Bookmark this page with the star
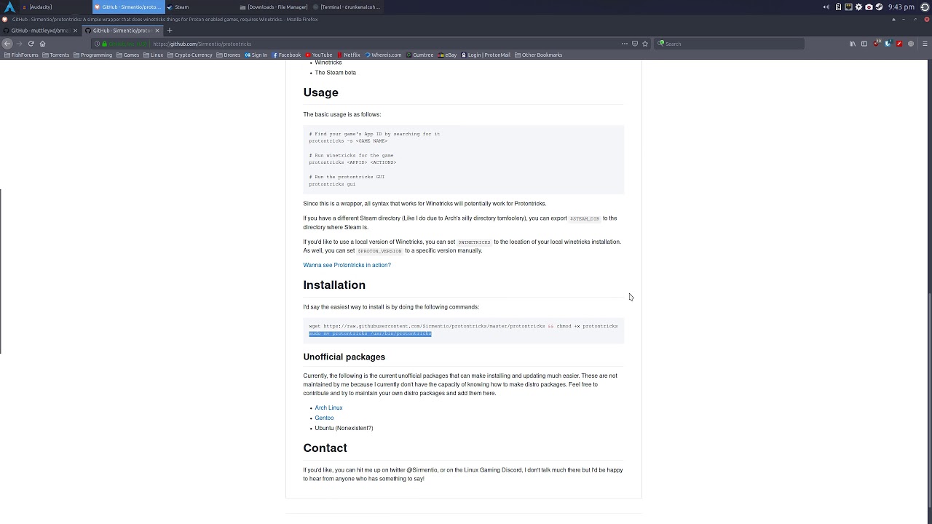 click(645, 44)
